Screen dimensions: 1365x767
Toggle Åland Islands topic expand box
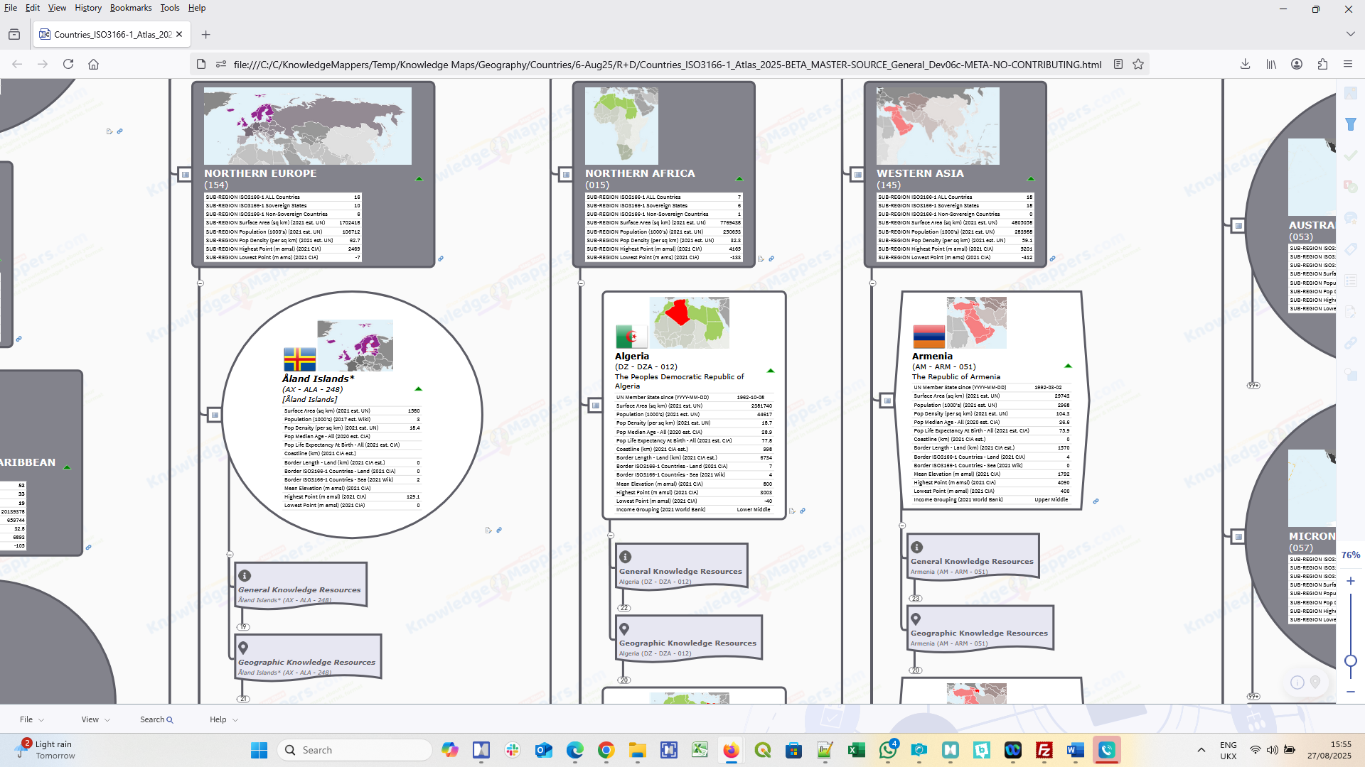pos(215,415)
